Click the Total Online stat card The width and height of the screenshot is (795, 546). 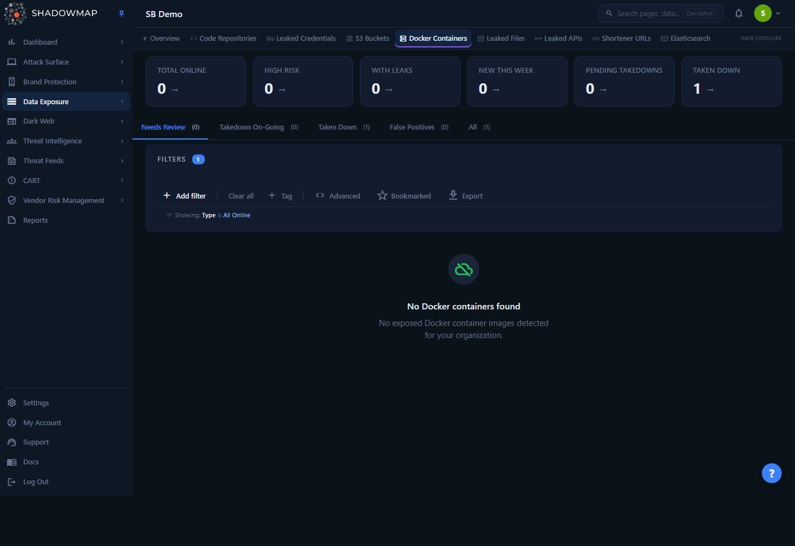point(196,81)
